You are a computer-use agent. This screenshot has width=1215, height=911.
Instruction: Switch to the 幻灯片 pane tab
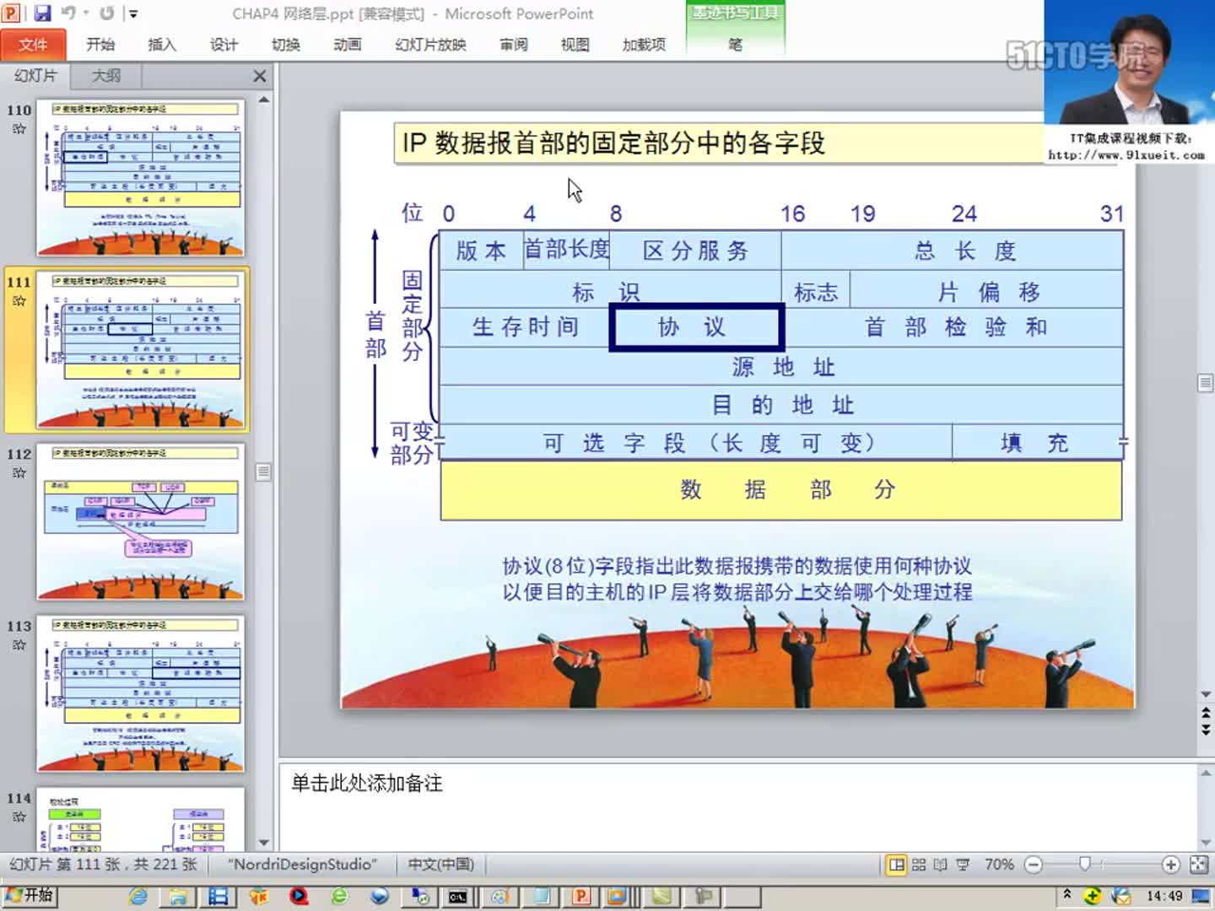point(35,76)
